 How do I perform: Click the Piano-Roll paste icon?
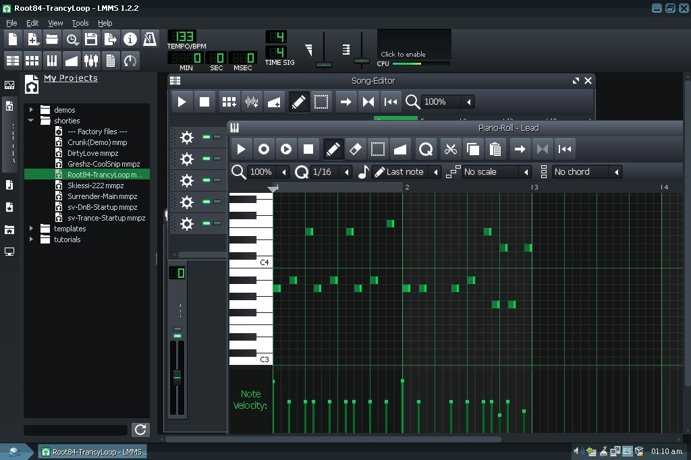495,149
